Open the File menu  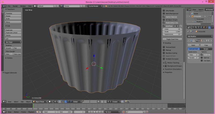9,6
